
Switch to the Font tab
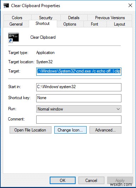click(x=94, y=24)
